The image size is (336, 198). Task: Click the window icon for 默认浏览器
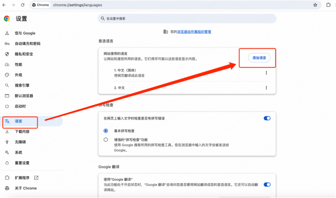pyautogui.click(x=7, y=96)
